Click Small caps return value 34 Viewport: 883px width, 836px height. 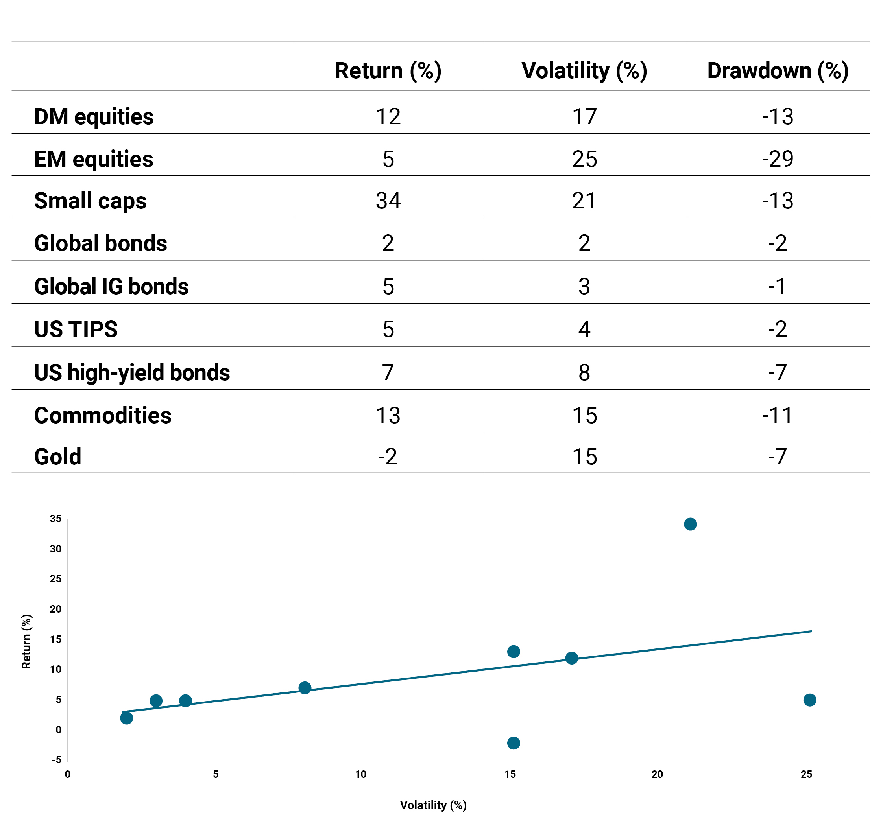click(x=388, y=201)
